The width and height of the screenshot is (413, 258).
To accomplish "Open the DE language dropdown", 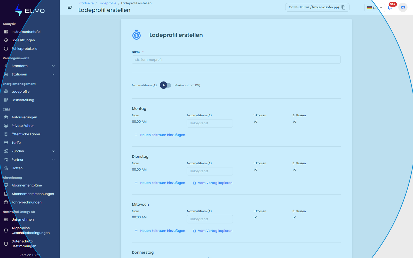I will click(375, 8).
